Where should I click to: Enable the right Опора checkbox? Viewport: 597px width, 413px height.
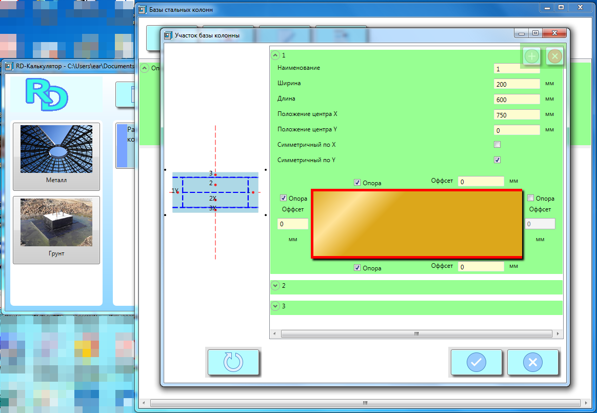pyautogui.click(x=531, y=198)
